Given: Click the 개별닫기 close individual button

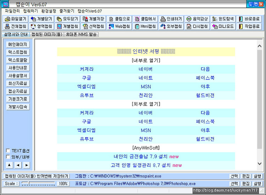Looking at the screenshot, I should pyautogui.click(x=41, y=19).
